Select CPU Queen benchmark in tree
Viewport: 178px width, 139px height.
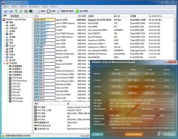coord(17,78)
